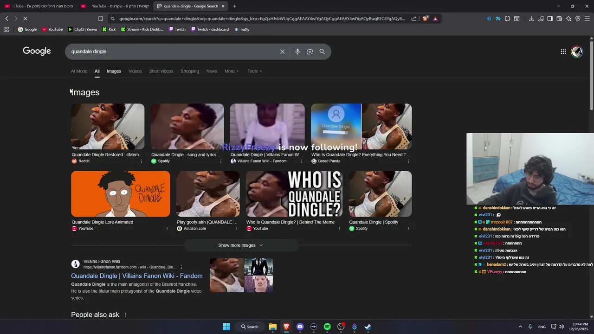Switch to the News search tab

click(x=212, y=71)
